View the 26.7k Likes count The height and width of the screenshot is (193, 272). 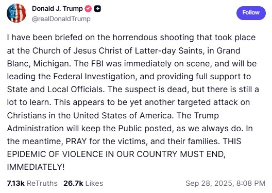[73, 183]
